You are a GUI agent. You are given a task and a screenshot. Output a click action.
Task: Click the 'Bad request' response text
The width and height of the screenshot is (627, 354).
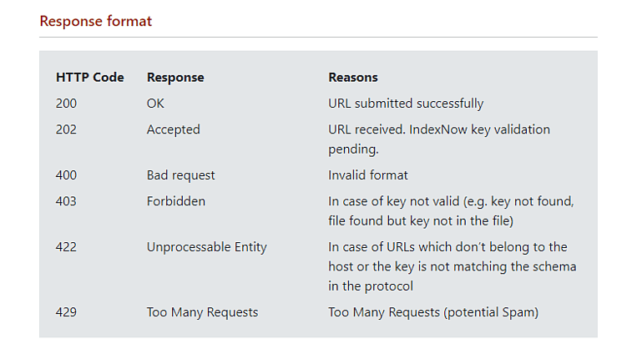(181, 175)
